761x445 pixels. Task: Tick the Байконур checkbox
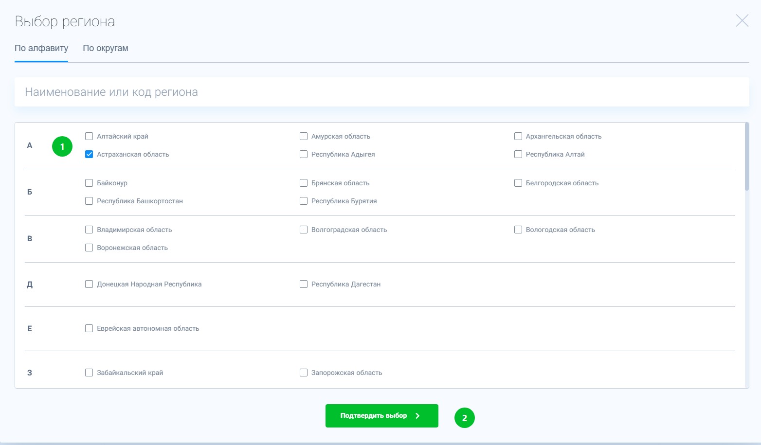[x=89, y=183]
